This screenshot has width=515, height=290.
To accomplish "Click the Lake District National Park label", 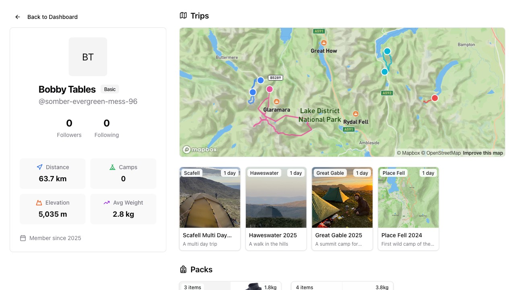I will (x=320, y=115).
